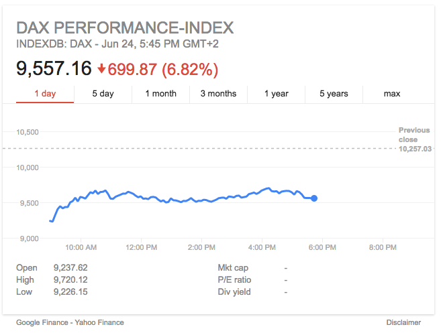Select the 1 day tab
The width and height of the screenshot is (441, 335).
click(45, 93)
